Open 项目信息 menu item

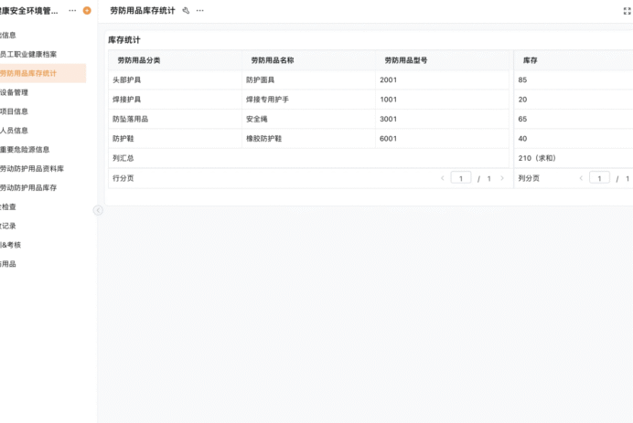click(14, 111)
